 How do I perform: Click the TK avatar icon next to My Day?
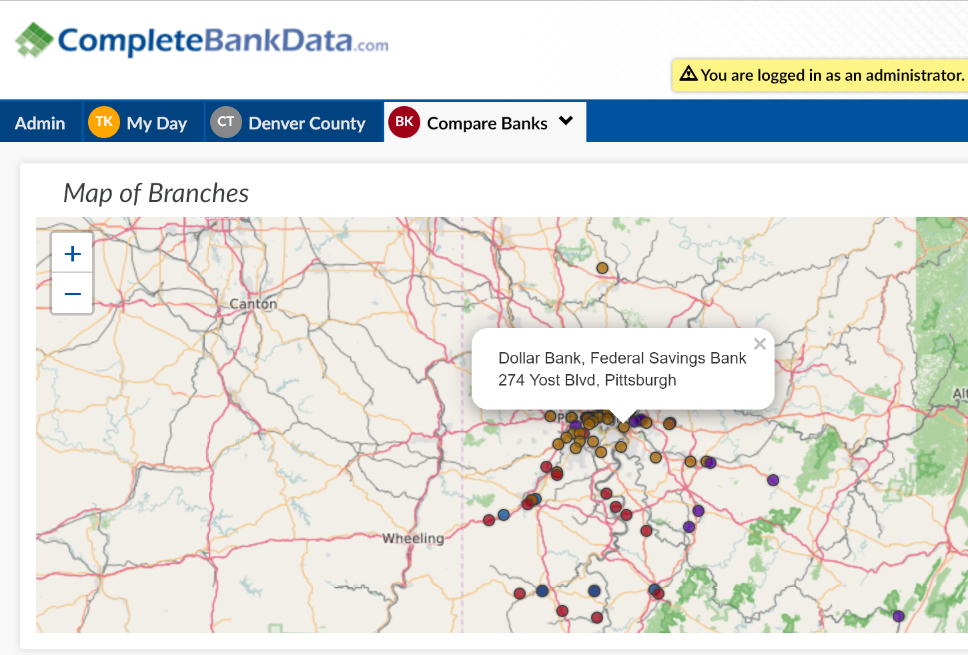pyautogui.click(x=104, y=121)
